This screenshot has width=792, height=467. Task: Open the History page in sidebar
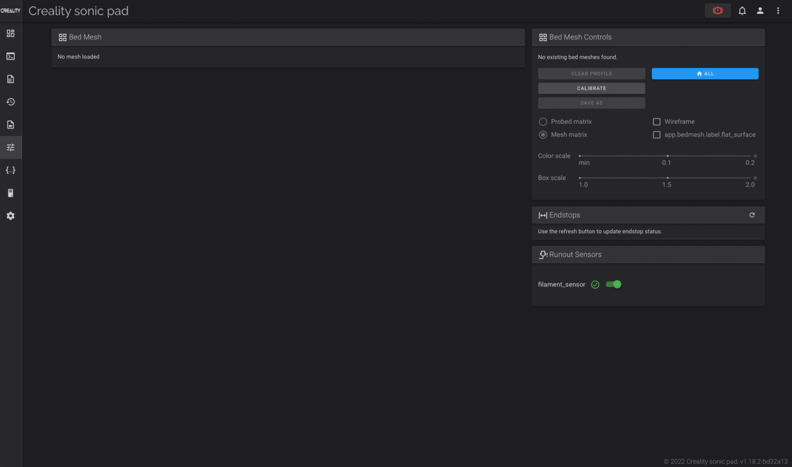10,102
